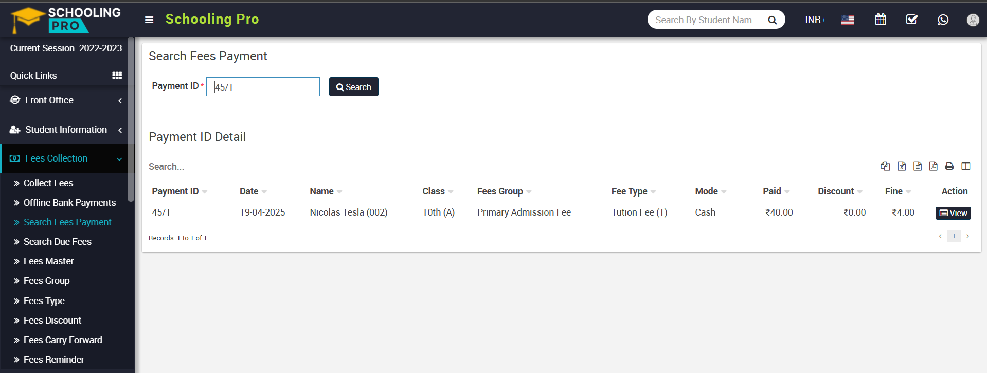Focus Search By Student Name field
Image resolution: width=987 pixels, height=373 pixels.
[704, 20]
